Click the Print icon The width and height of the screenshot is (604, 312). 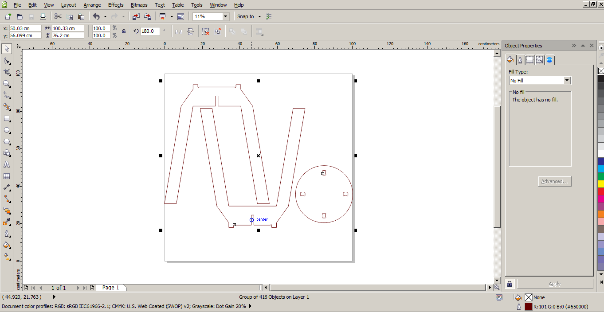click(x=43, y=16)
